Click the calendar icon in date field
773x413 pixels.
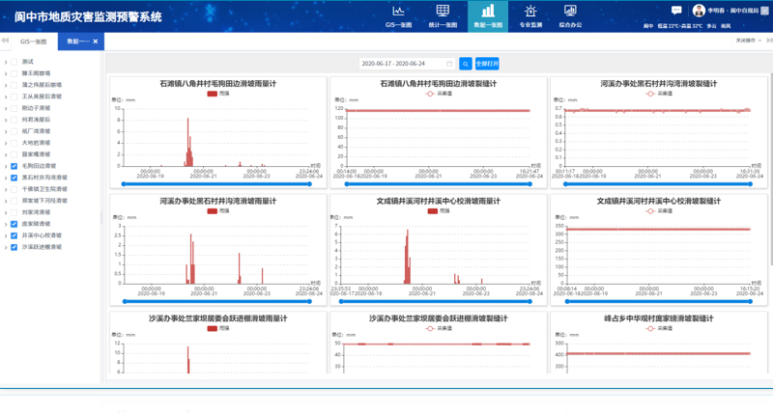point(449,64)
